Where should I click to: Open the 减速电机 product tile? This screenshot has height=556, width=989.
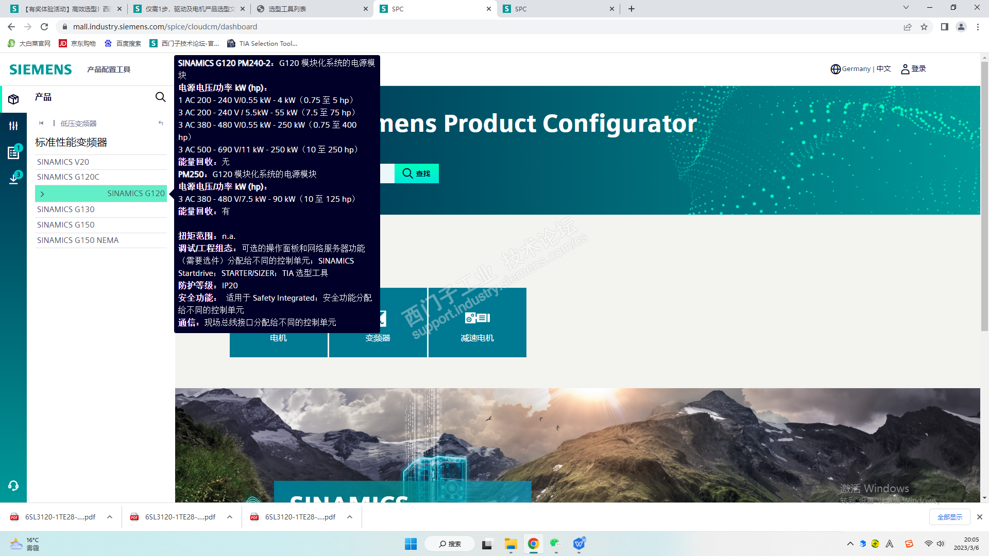click(x=477, y=322)
